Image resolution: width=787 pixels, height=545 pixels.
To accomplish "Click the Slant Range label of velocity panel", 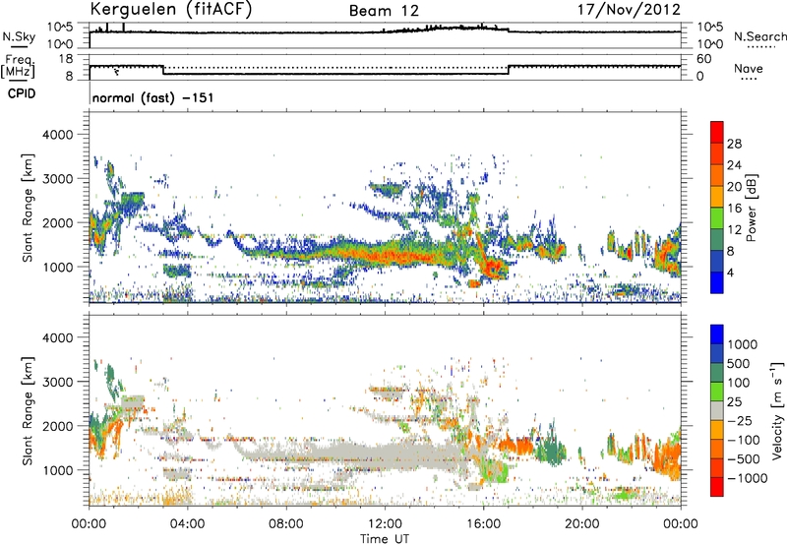I will [x=28, y=411].
